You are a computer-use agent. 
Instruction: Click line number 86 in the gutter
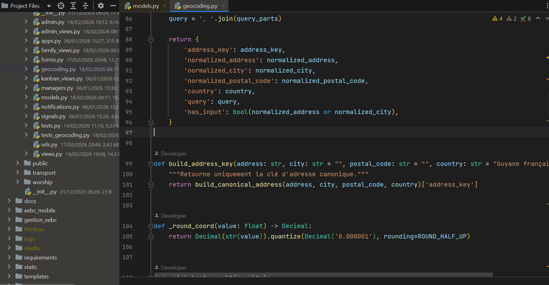[129, 19]
